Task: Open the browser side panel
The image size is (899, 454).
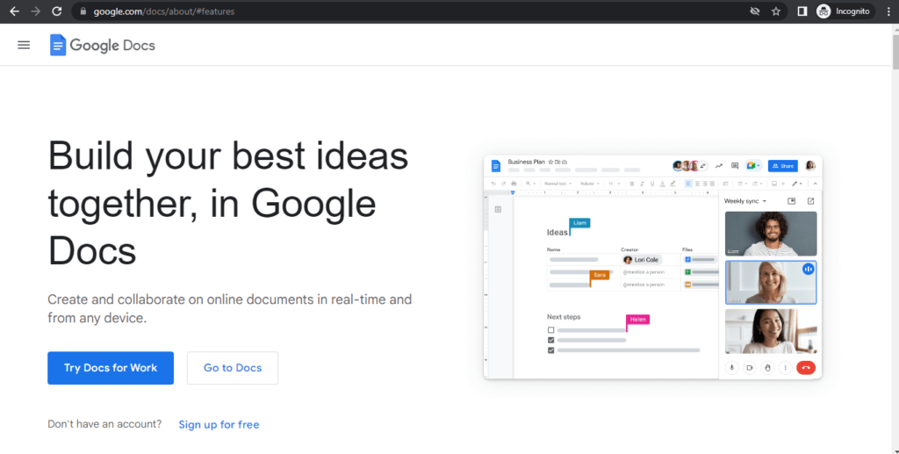Action: (x=802, y=11)
